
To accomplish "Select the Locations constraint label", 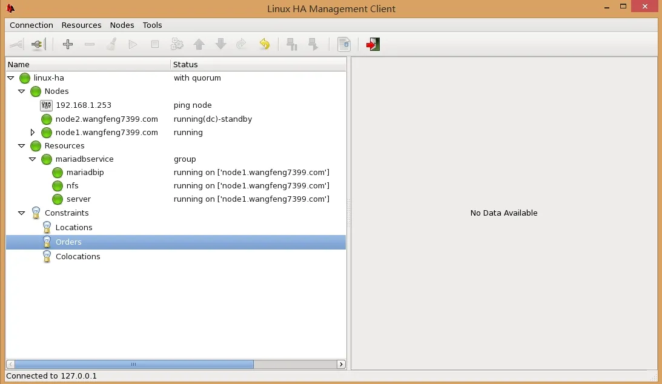I will coord(74,228).
